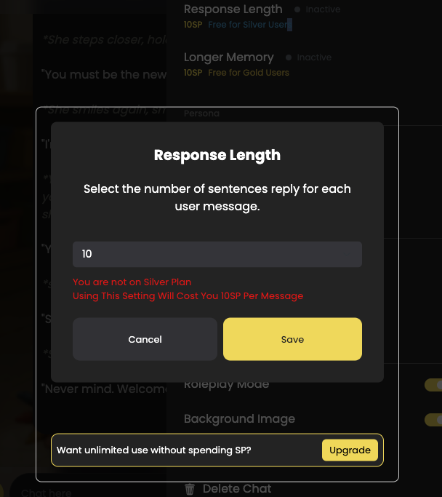This screenshot has width=442, height=497.
Task: Open the sentence count dropdown showing 10
Action: point(217,254)
